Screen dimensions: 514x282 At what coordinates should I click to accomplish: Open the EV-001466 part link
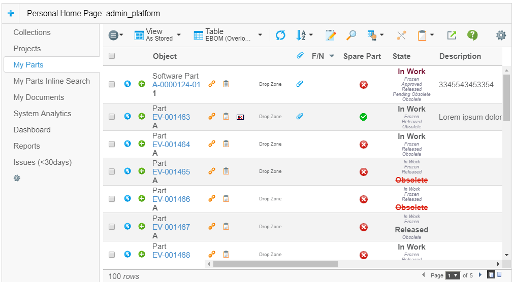point(171,199)
